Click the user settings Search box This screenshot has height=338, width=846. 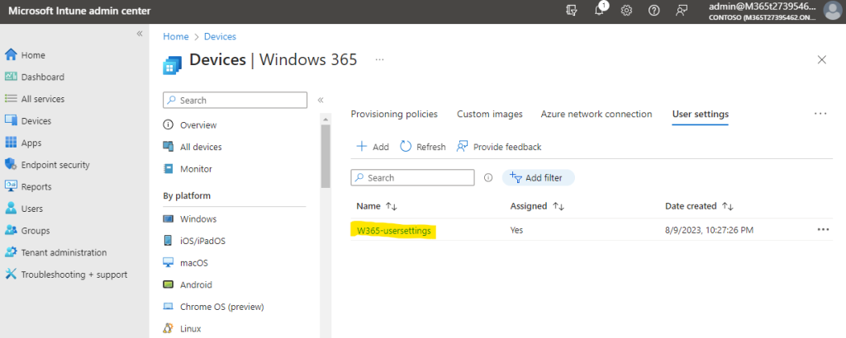pos(412,177)
